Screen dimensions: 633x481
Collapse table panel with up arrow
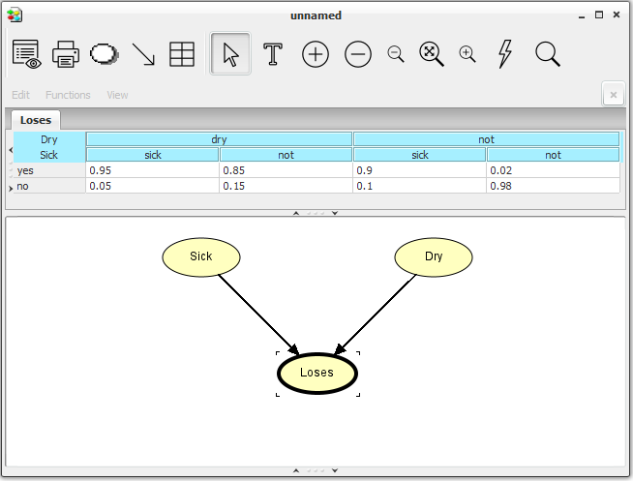296,213
